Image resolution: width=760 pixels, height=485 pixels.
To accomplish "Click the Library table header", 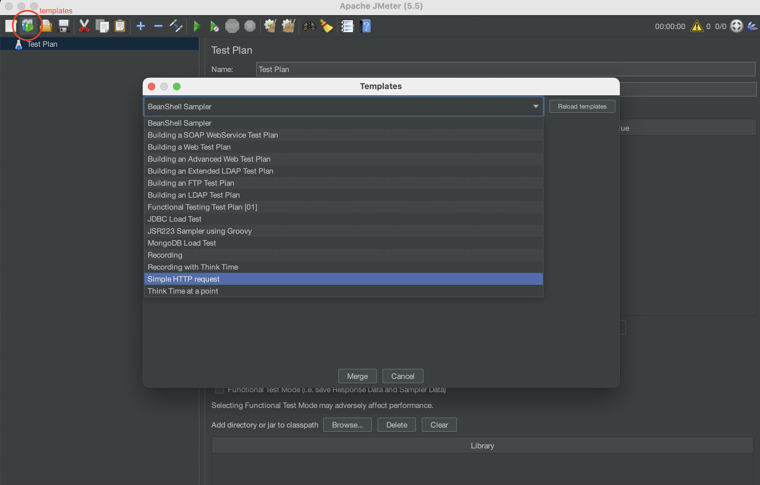I will (482, 446).
